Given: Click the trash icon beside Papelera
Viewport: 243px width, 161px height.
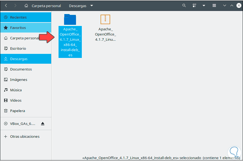Looking at the screenshot, I should click(6, 111).
